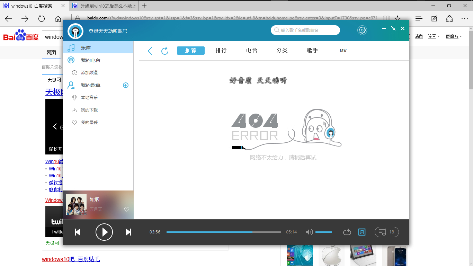Viewport: 473px width, 266px height.
Task: Seek on the song progress bar
Action: [224, 232]
